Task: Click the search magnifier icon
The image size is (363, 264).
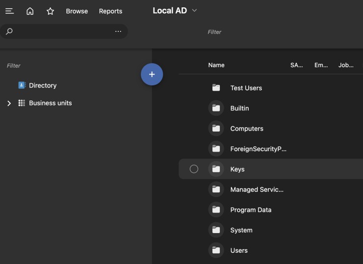Action: 9,31
